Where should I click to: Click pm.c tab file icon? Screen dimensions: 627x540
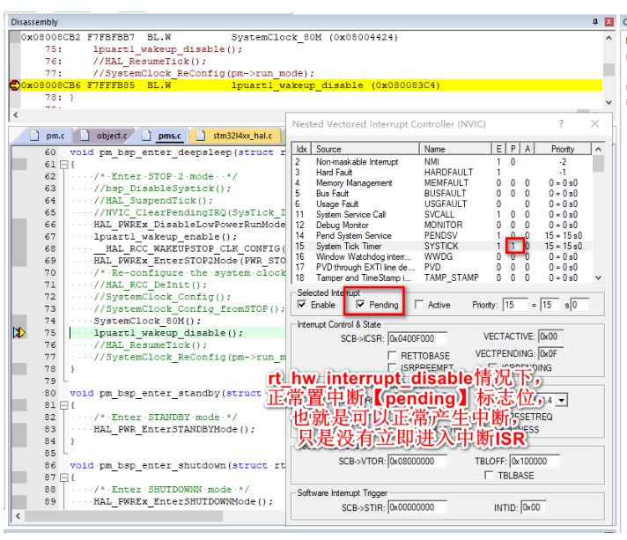[34, 136]
